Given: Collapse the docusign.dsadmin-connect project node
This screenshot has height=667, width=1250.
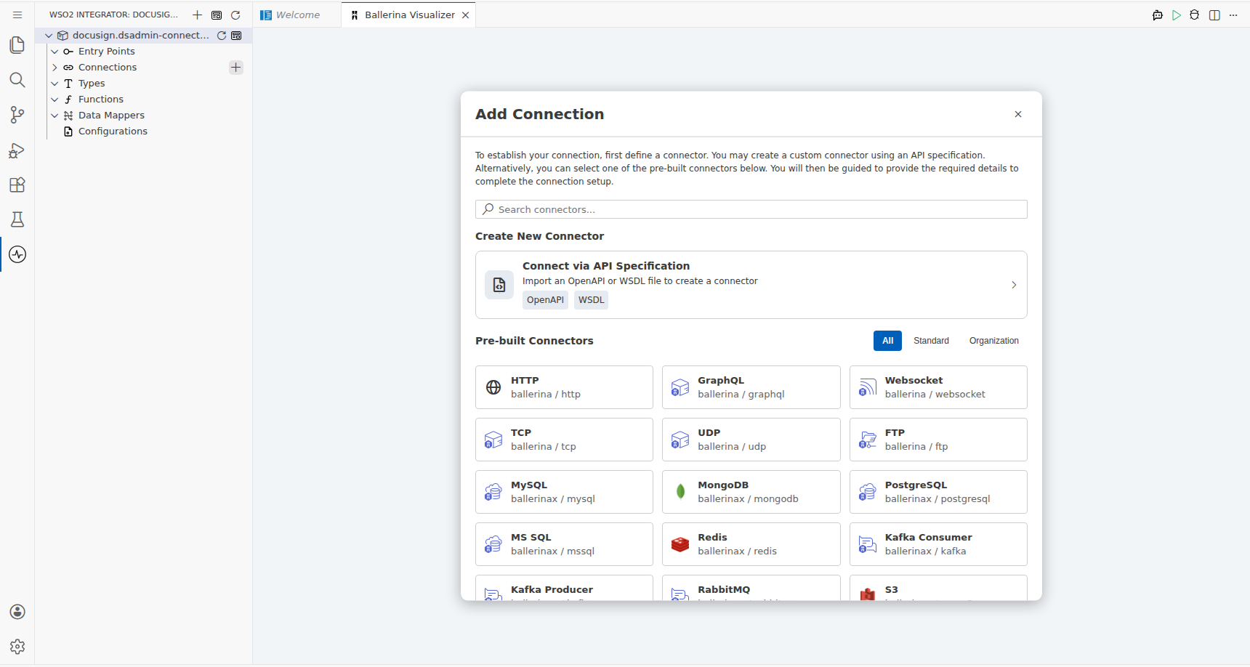Looking at the screenshot, I should pos(49,35).
